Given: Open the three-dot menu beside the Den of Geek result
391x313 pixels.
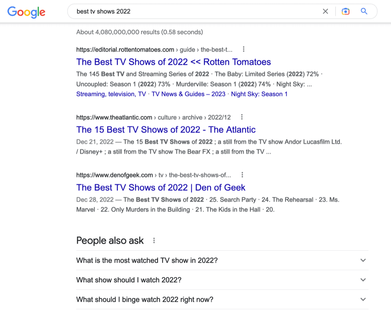Looking at the screenshot, I should pyautogui.click(x=242, y=174).
